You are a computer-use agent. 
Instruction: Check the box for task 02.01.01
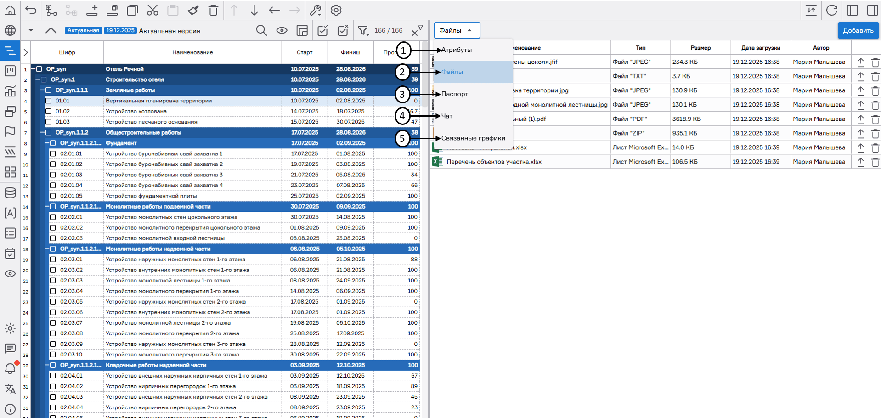(53, 153)
